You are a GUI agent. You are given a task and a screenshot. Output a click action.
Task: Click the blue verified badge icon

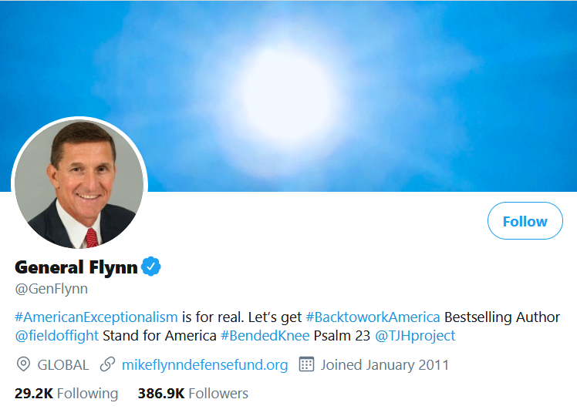tap(151, 268)
